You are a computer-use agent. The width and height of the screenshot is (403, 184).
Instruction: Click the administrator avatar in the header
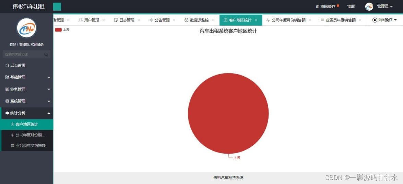click(369, 6)
